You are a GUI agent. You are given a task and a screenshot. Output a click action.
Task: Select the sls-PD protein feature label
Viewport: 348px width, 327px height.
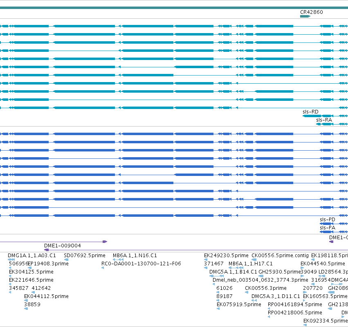[328, 219]
